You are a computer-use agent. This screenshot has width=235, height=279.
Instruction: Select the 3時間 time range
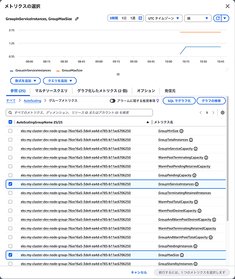click(x=114, y=18)
